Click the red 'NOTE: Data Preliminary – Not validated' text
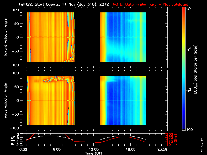Screen dimensions: 207x155 (151, 4)
